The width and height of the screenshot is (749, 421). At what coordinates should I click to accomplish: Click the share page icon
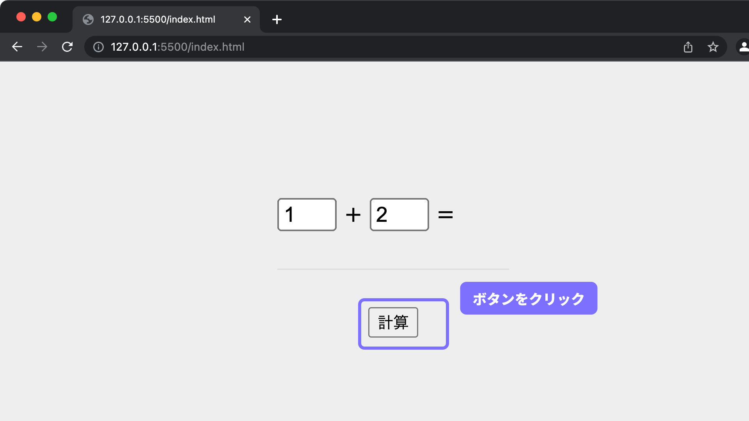click(x=688, y=47)
